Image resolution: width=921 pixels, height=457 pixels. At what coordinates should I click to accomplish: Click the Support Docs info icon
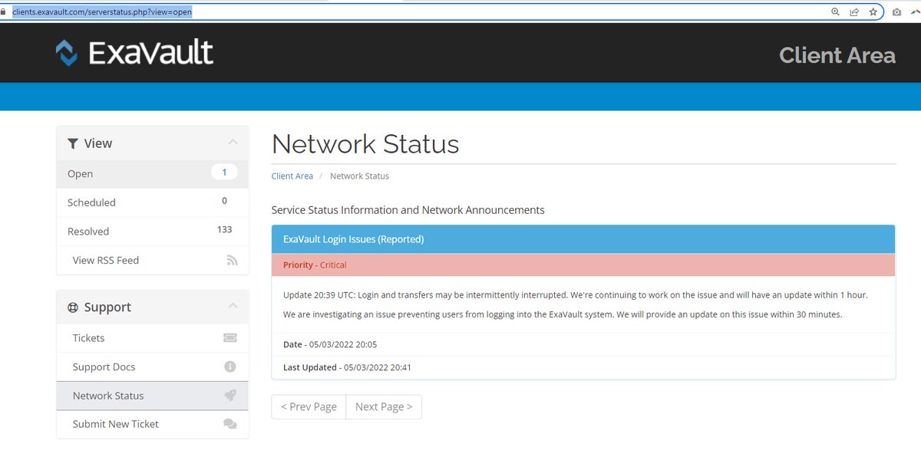230,367
